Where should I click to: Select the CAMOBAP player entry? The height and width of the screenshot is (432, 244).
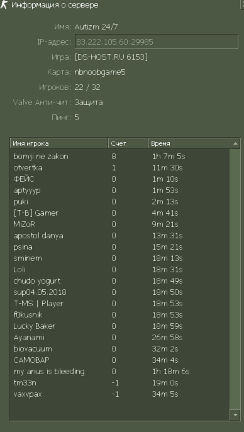point(119,360)
